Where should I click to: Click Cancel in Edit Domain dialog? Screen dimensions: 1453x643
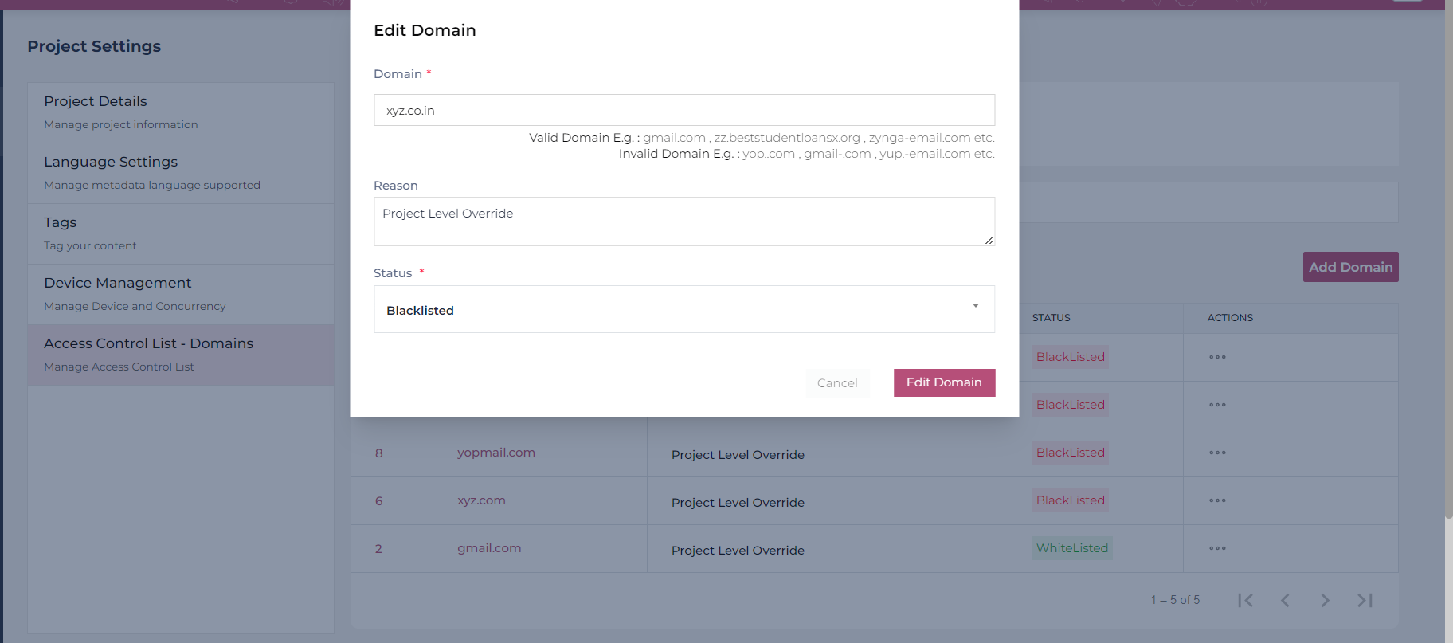[x=837, y=383]
